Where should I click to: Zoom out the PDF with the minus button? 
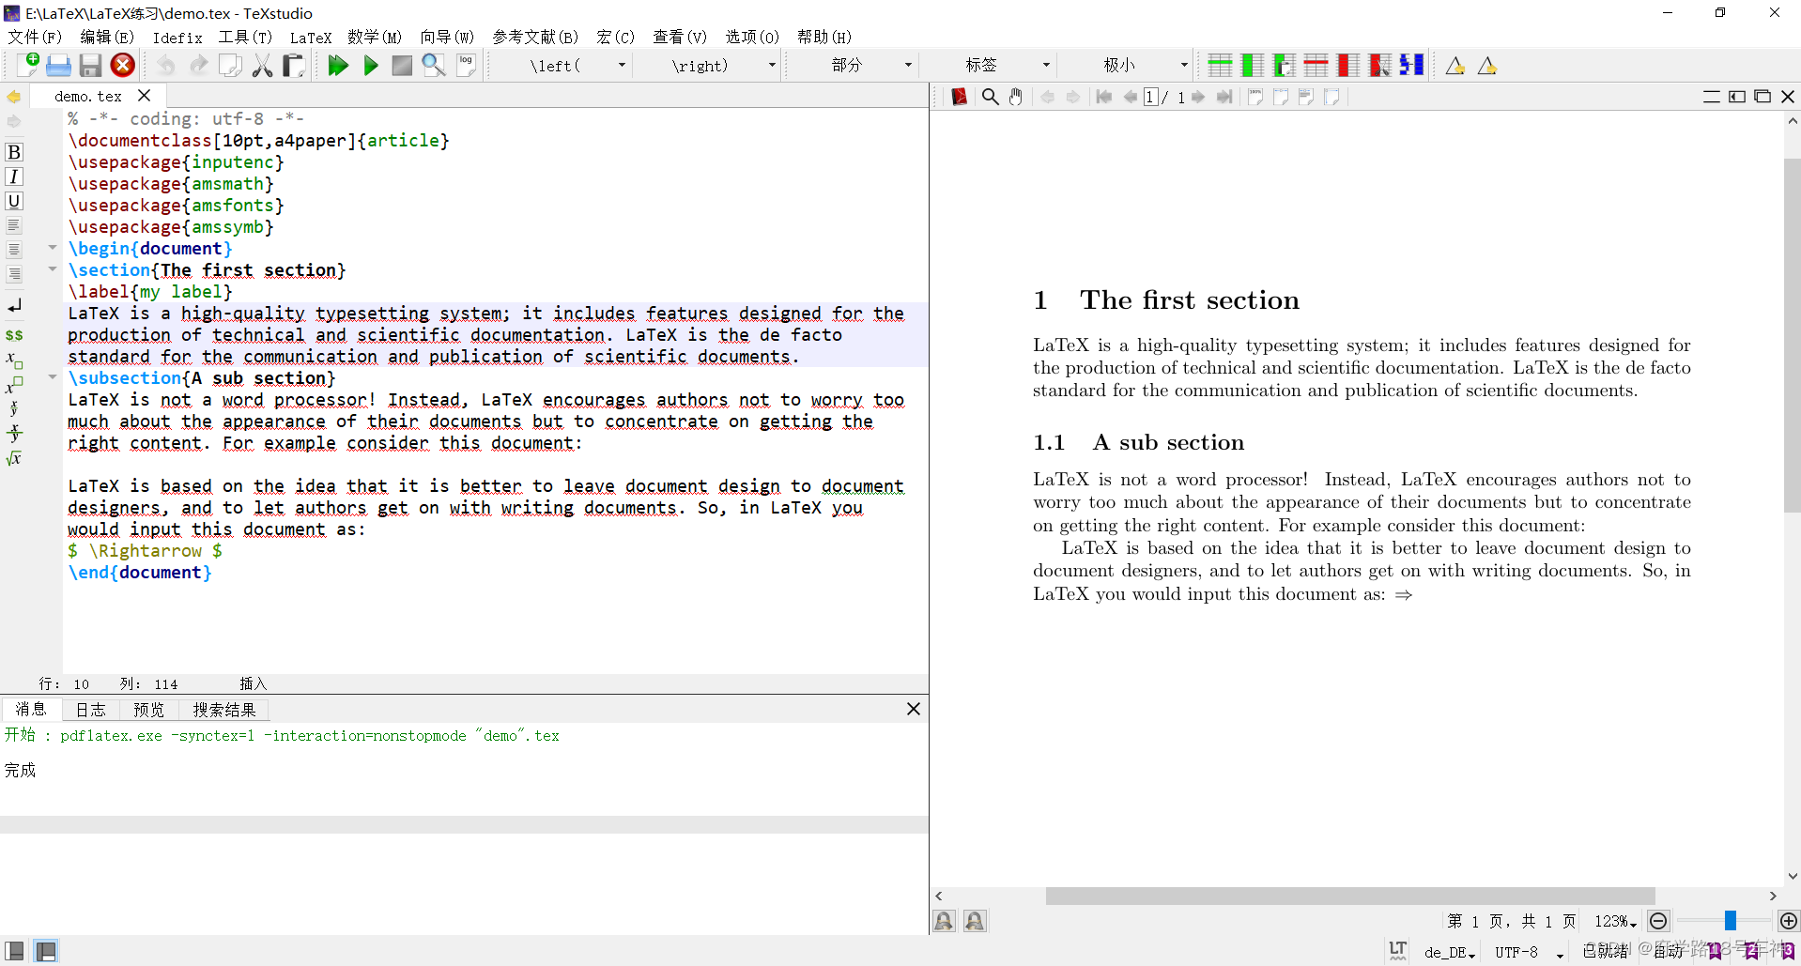click(1659, 921)
